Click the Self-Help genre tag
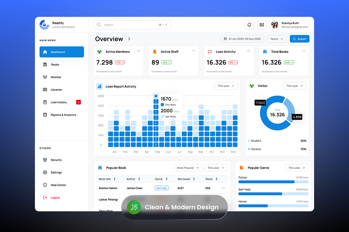Screen dimensions: 349x232 click(x=162, y=188)
